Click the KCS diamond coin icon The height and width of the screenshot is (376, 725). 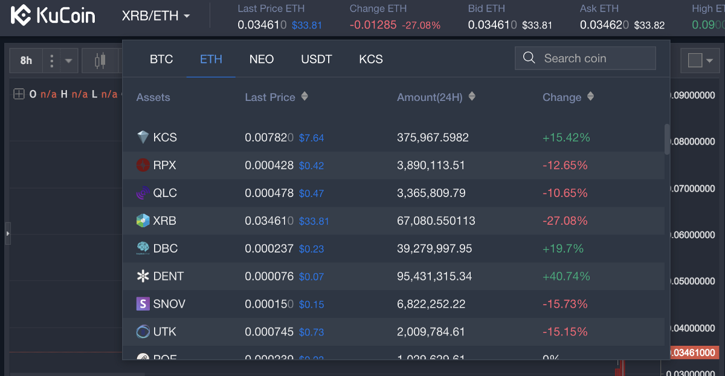click(143, 138)
